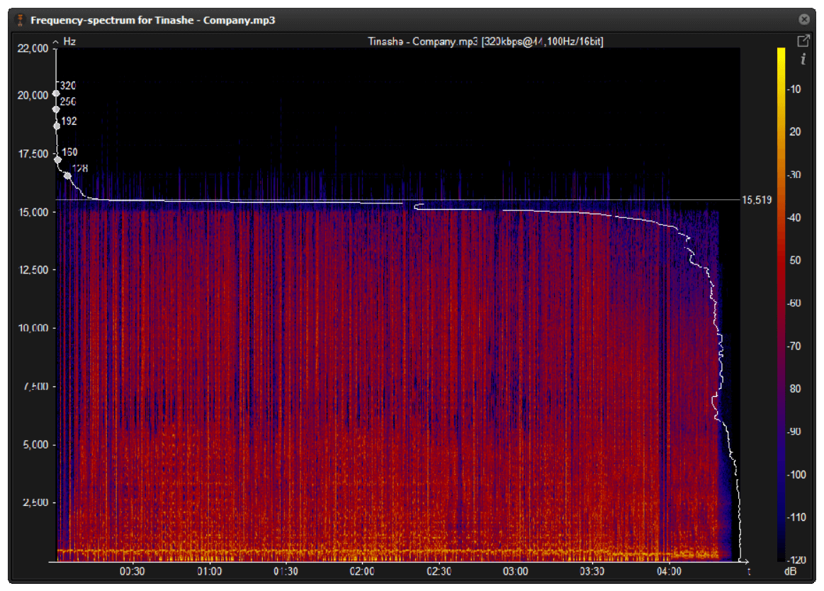Click the window title 'Frequency-spectrum for Tinashe'
824x591 pixels.
[x=152, y=20]
